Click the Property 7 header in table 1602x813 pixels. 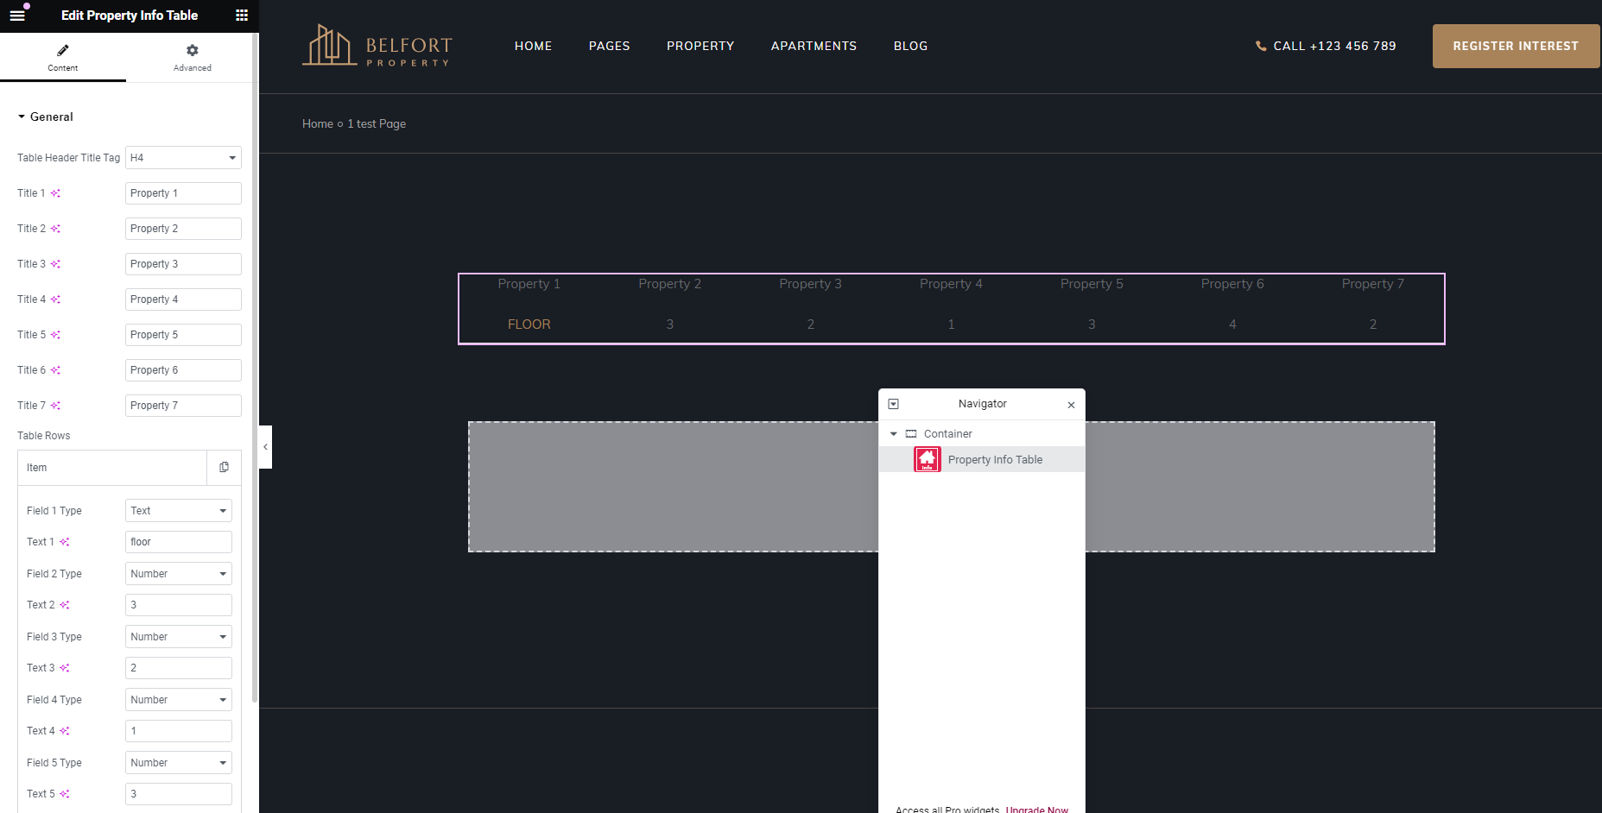click(x=1373, y=284)
